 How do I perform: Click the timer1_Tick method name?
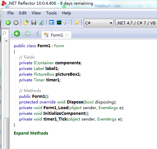(x=55, y=119)
